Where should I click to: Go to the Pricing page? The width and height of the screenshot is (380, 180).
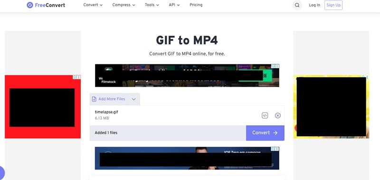tap(196, 5)
